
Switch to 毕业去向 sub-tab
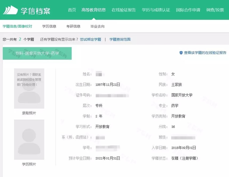pos(97,26)
